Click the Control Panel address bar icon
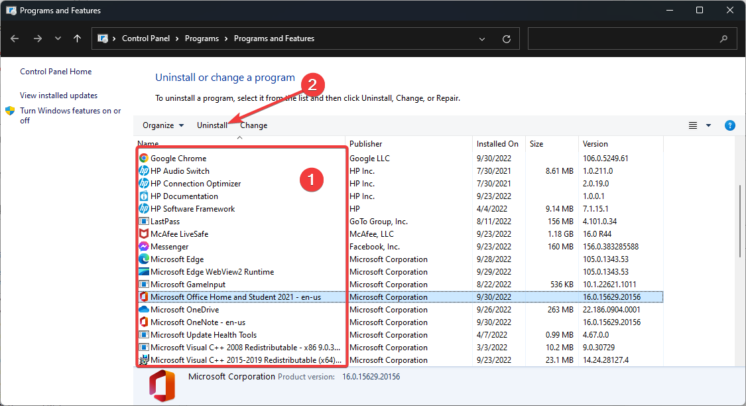The height and width of the screenshot is (406, 746). click(x=103, y=38)
